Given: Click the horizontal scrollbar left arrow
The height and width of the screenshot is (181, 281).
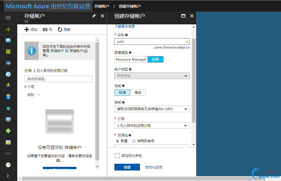Looking at the screenshot, I should point(20,179).
